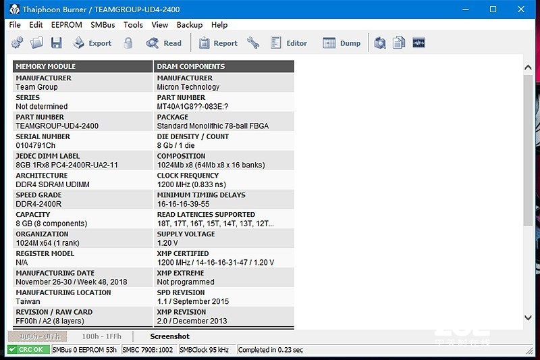Click the memory module chip icon
Viewport: 540px width, 360px height.
click(418, 43)
